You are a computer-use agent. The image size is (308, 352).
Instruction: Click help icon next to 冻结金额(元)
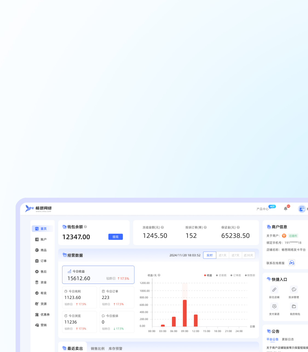[x=162, y=227]
